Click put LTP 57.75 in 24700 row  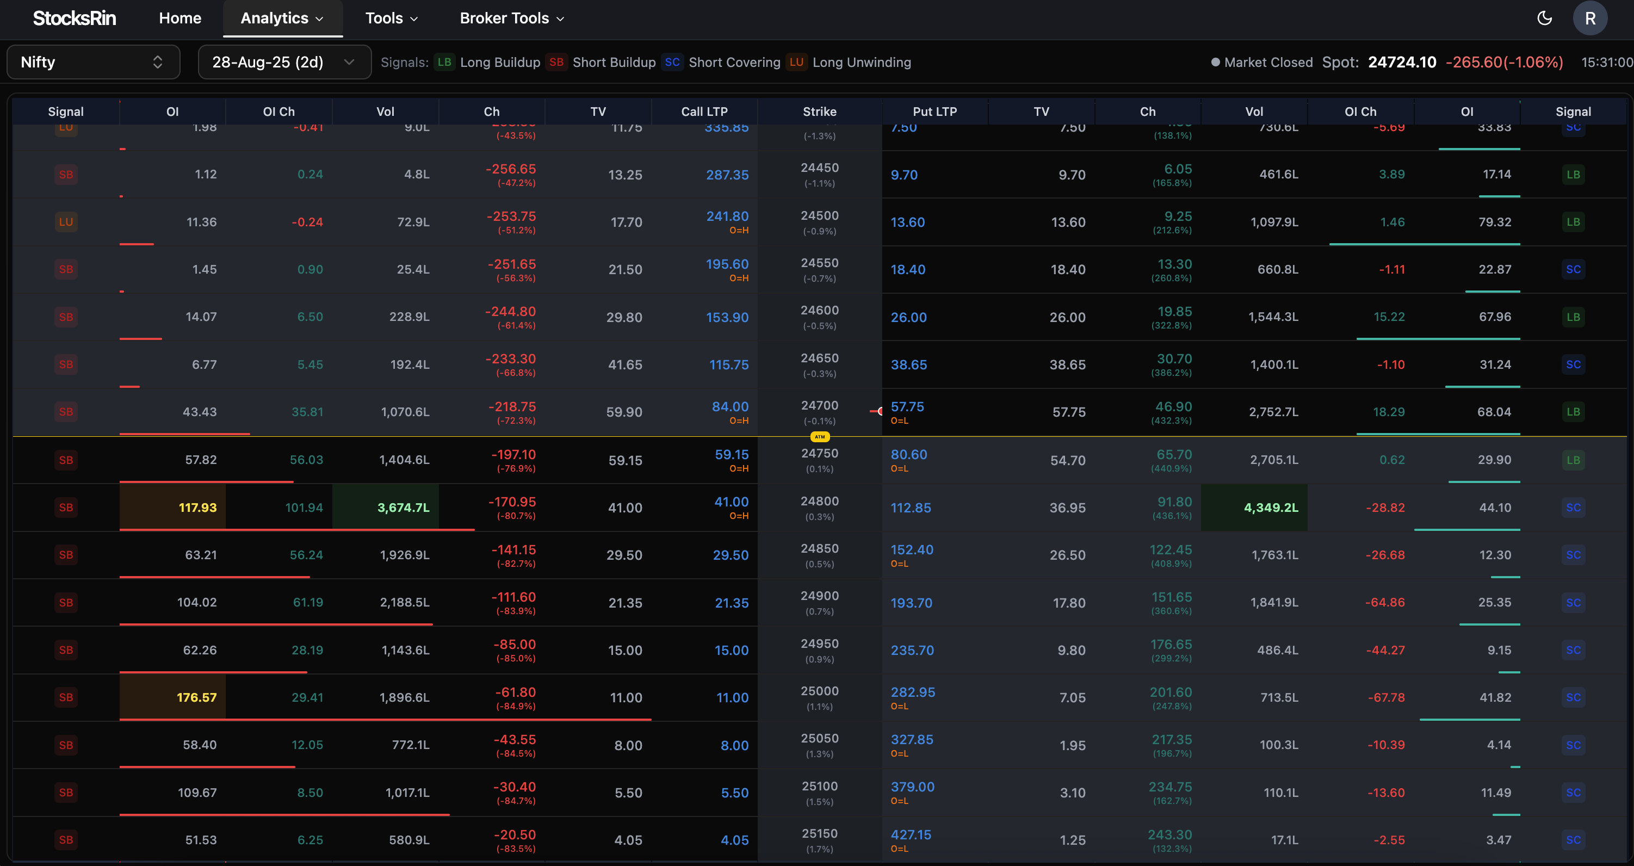click(907, 407)
